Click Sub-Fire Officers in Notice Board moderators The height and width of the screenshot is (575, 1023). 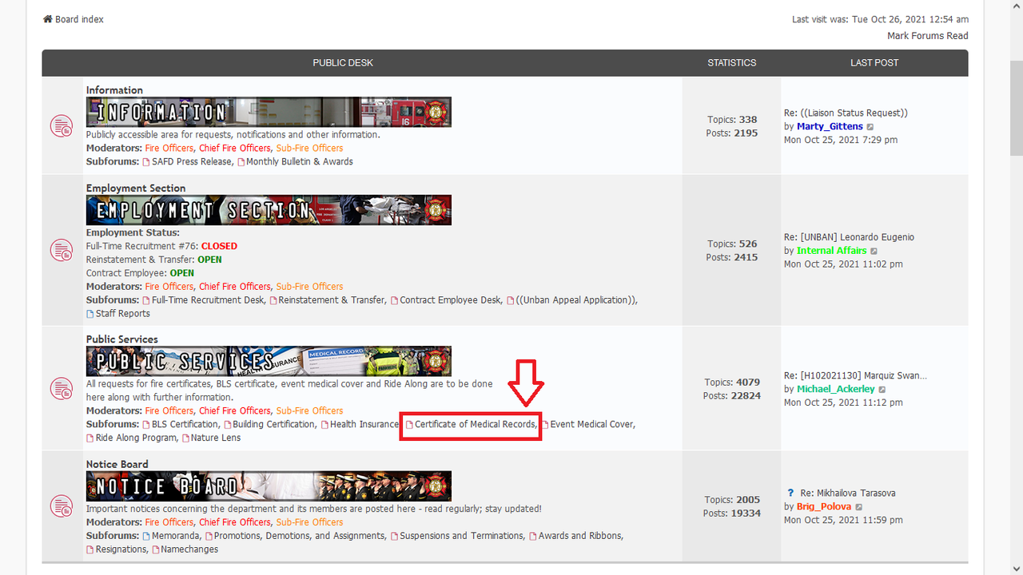[x=309, y=521]
